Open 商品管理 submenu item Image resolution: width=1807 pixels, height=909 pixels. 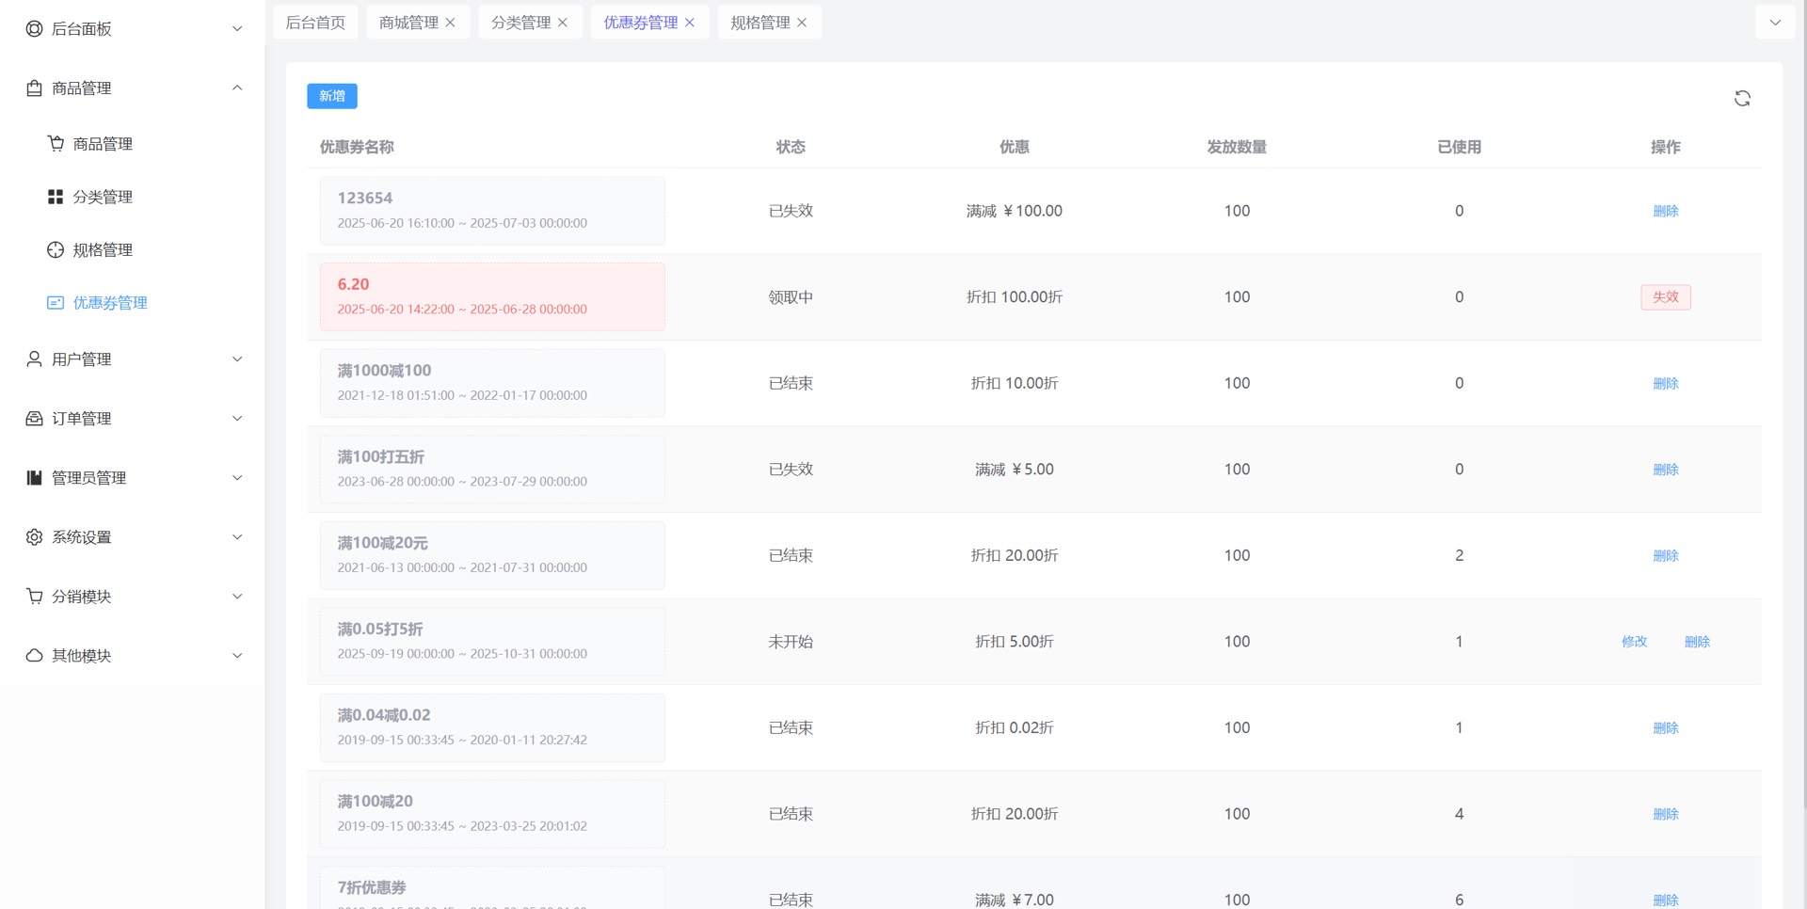(132, 144)
